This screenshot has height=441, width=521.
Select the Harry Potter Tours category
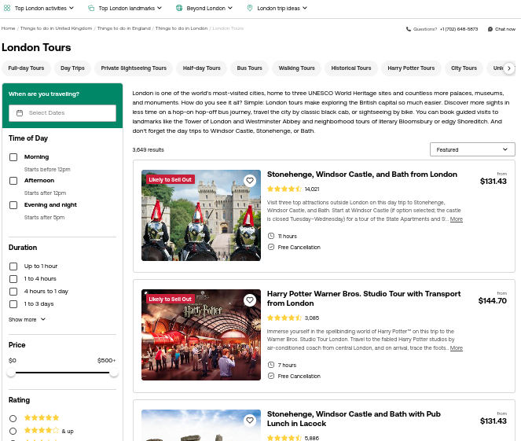pyautogui.click(x=411, y=68)
